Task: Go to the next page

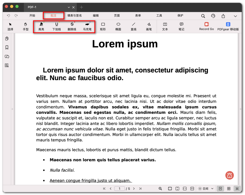Action: (134, 189)
